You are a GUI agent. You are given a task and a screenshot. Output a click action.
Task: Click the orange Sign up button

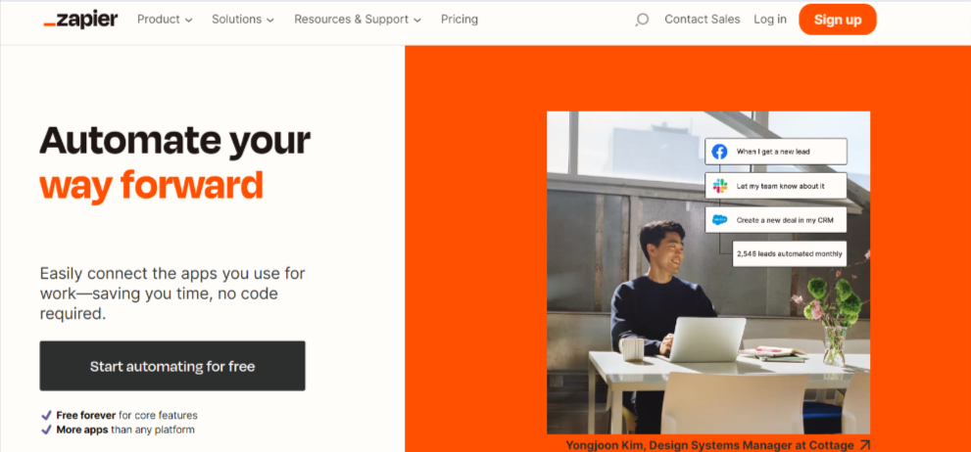point(837,20)
